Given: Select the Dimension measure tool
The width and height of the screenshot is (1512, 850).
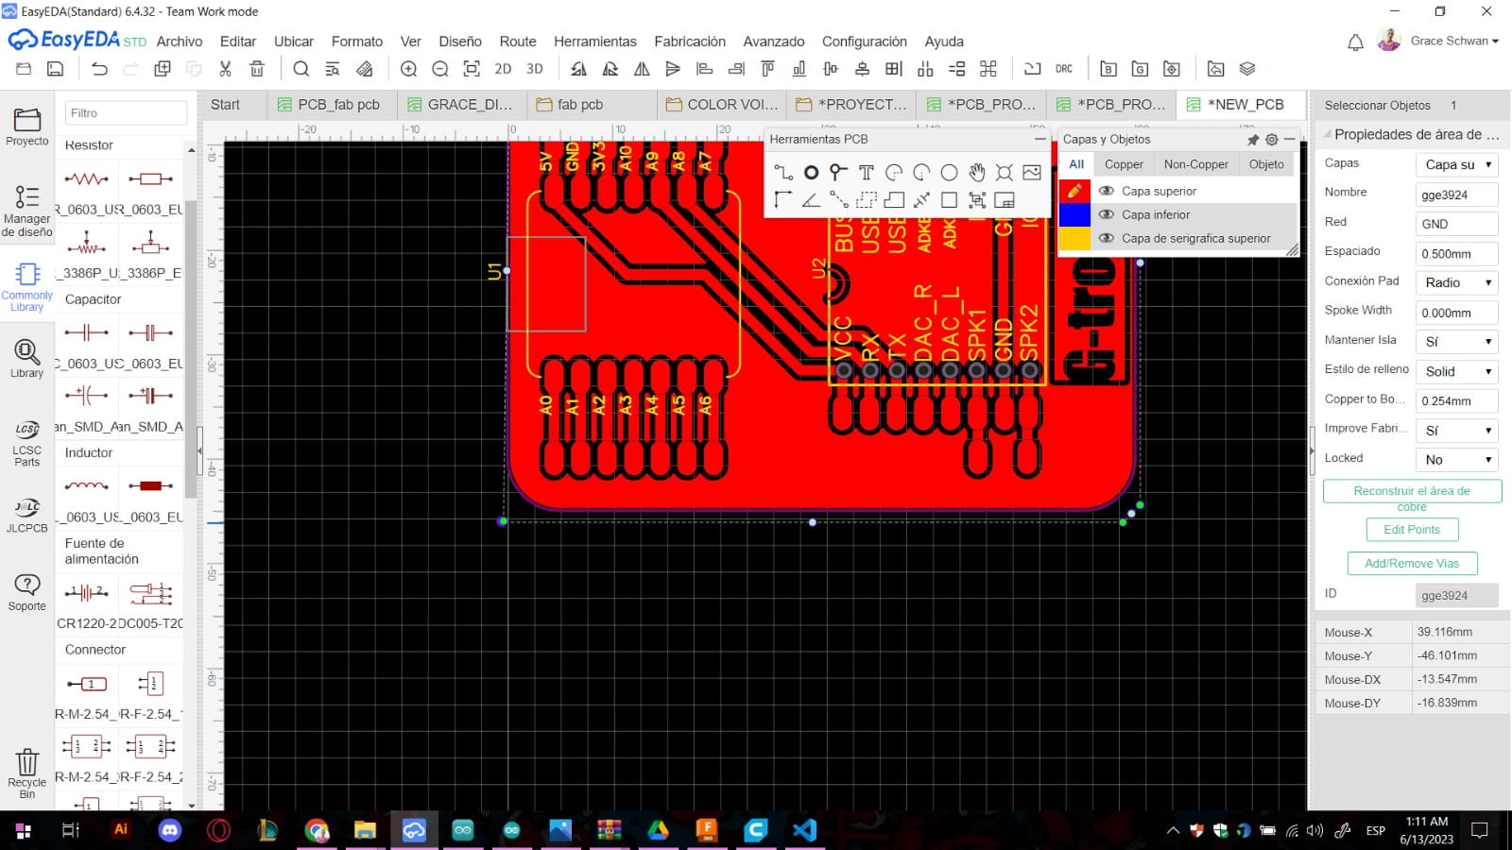Looking at the screenshot, I should point(921,199).
